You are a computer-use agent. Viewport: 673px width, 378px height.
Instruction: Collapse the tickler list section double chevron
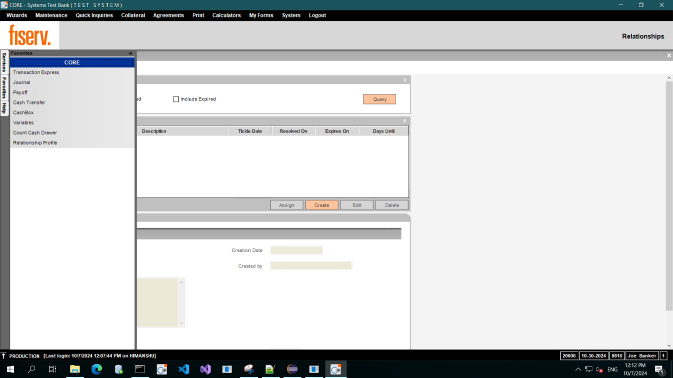tap(405, 121)
